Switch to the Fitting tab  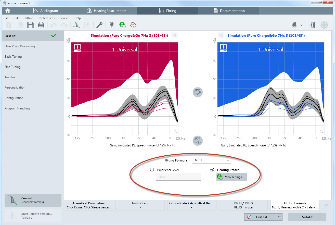click(x=167, y=11)
